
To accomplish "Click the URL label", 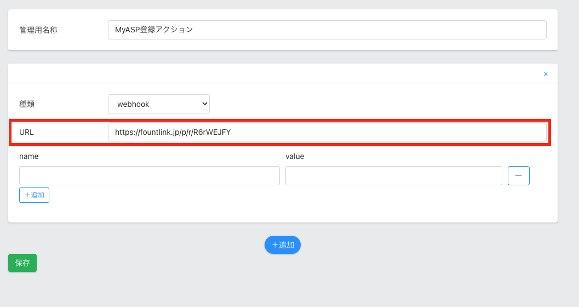I will 26,132.
